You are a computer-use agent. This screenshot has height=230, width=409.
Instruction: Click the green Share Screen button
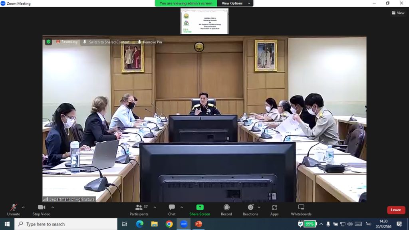[200, 210]
